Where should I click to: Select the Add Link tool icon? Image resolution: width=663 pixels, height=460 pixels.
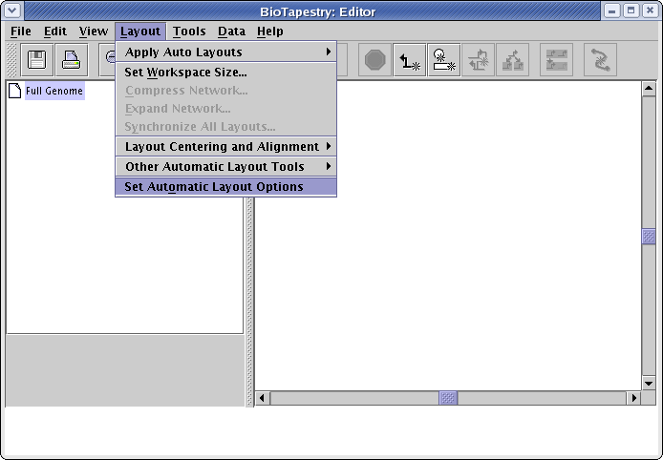[410, 60]
